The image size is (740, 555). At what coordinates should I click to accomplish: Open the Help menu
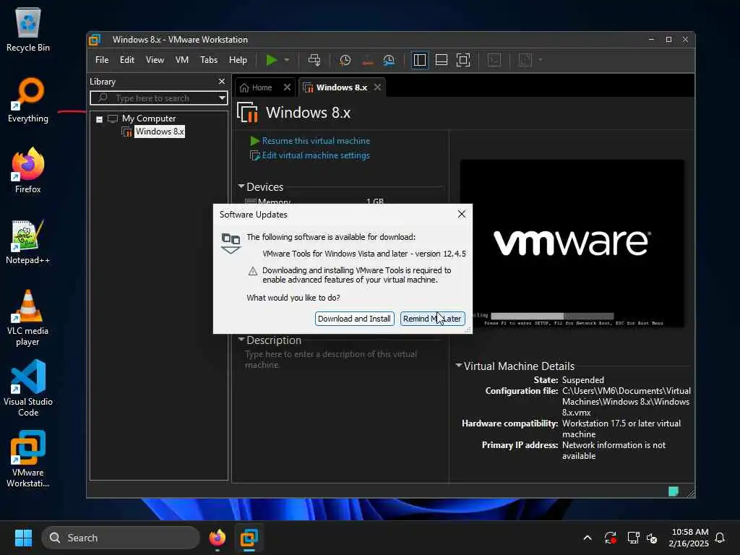[238, 60]
